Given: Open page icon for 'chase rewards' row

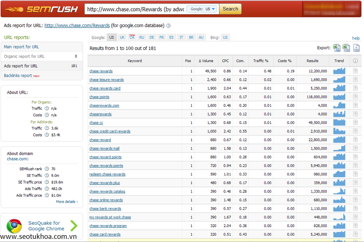Looking at the screenshot, I should (356, 71).
